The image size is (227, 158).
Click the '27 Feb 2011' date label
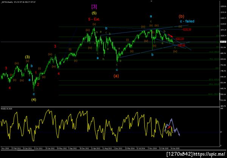click(16, 149)
